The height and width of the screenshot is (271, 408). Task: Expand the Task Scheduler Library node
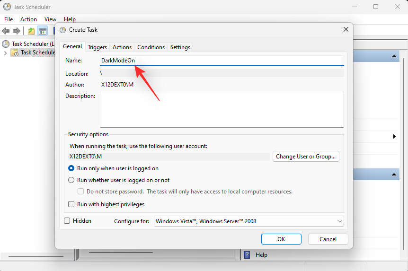pyautogui.click(x=5, y=53)
